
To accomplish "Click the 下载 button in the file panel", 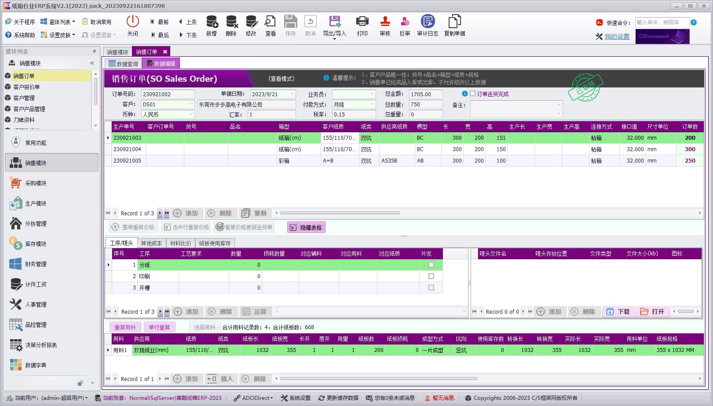I will (x=618, y=312).
